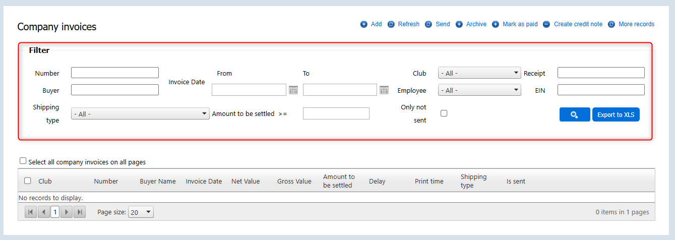The width and height of the screenshot is (675, 240).
Task: Open the From date calendar picker
Action: point(293,90)
